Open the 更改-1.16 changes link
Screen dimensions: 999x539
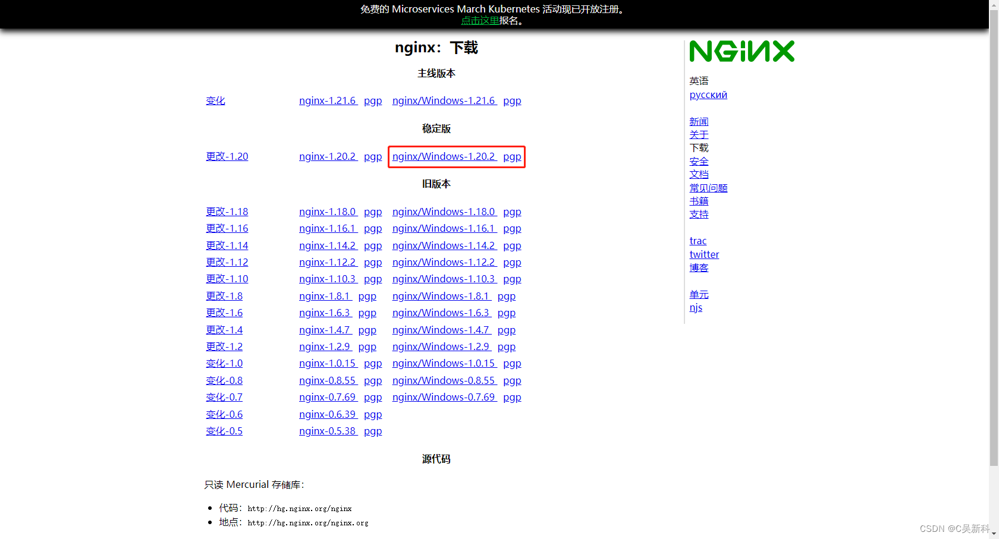227,228
